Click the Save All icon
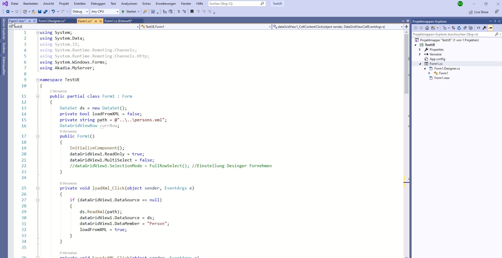This screenshot has height=258, width=502. click(x=45, y=12)
